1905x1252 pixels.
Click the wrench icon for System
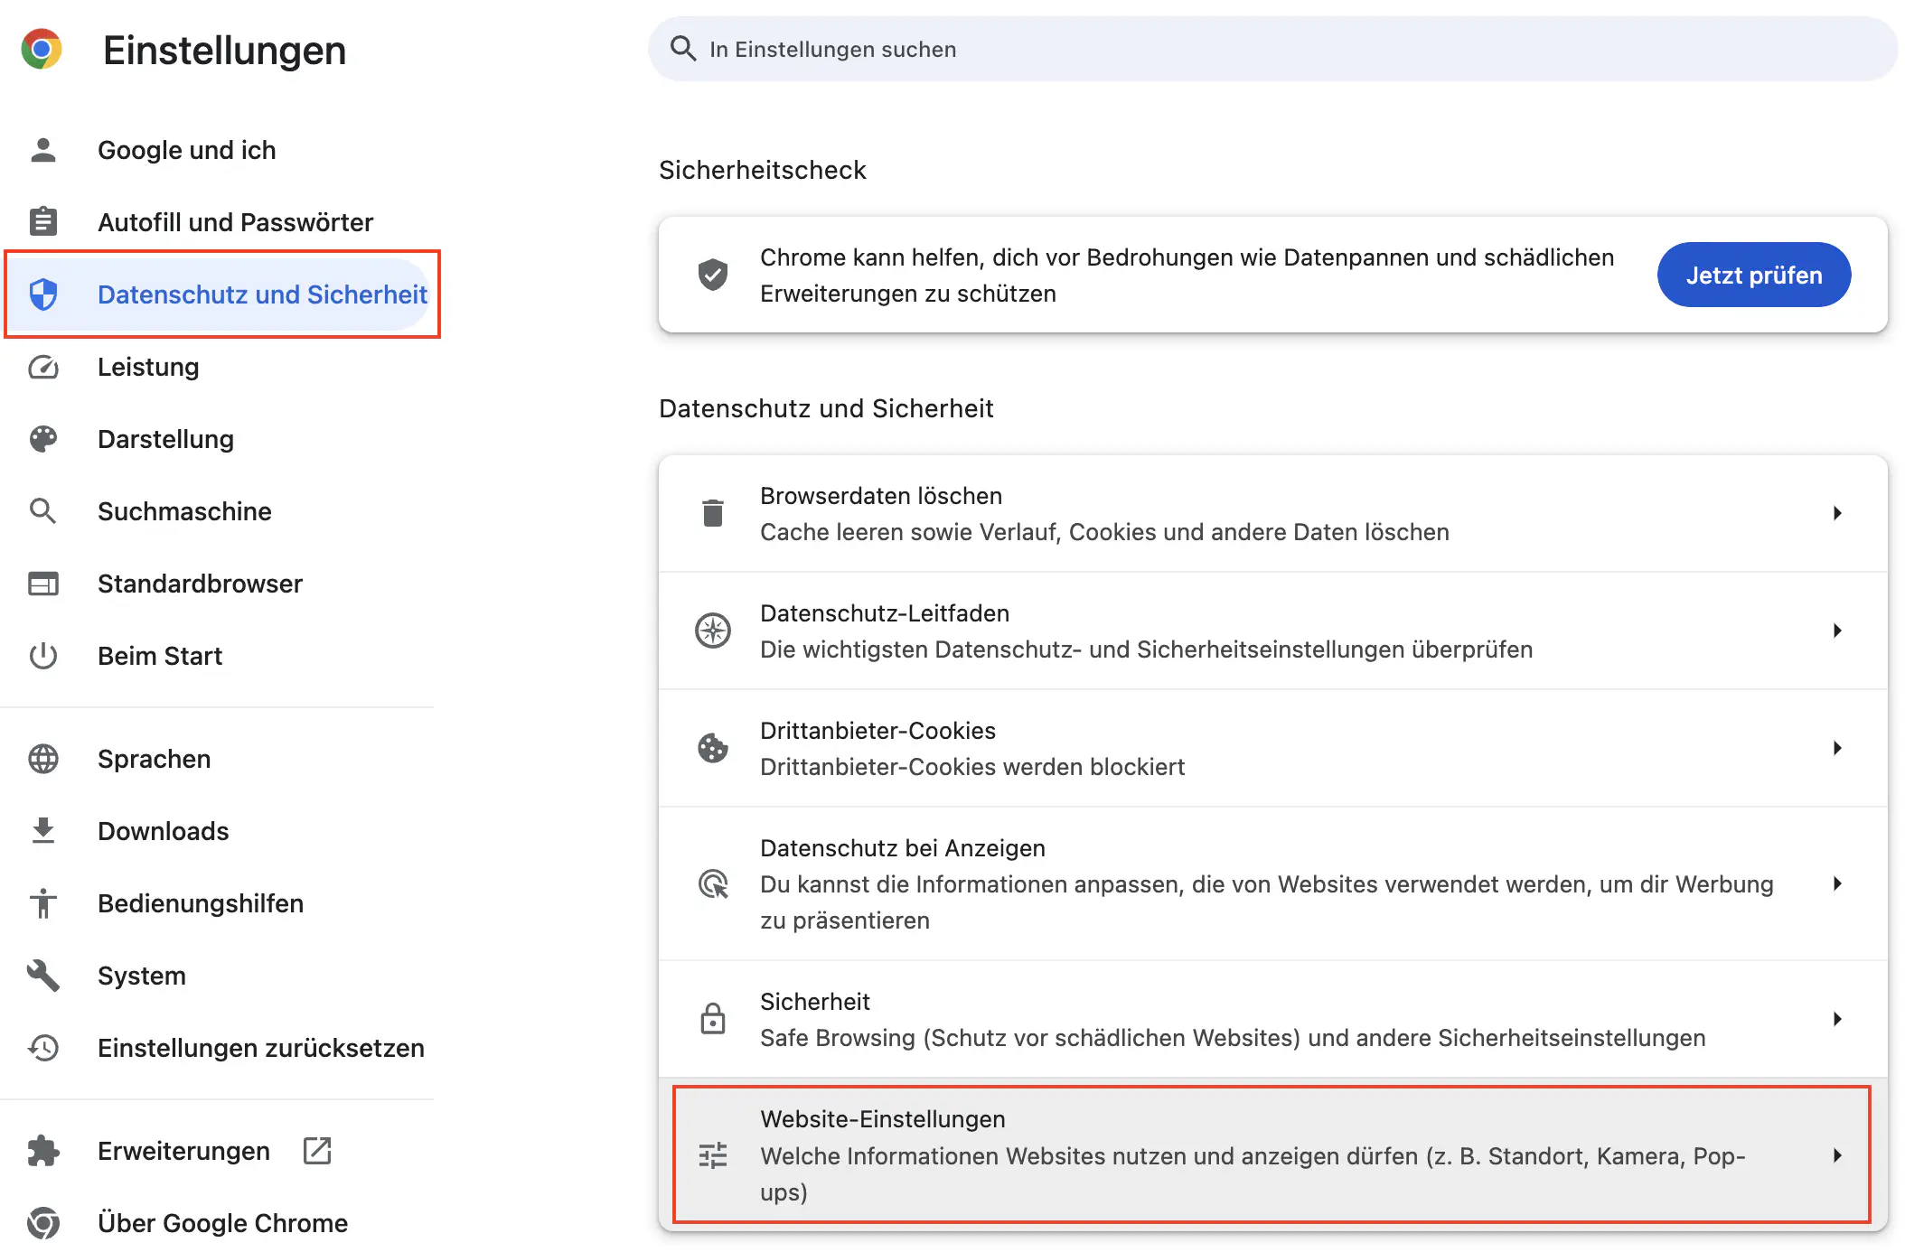pos(42,976)
